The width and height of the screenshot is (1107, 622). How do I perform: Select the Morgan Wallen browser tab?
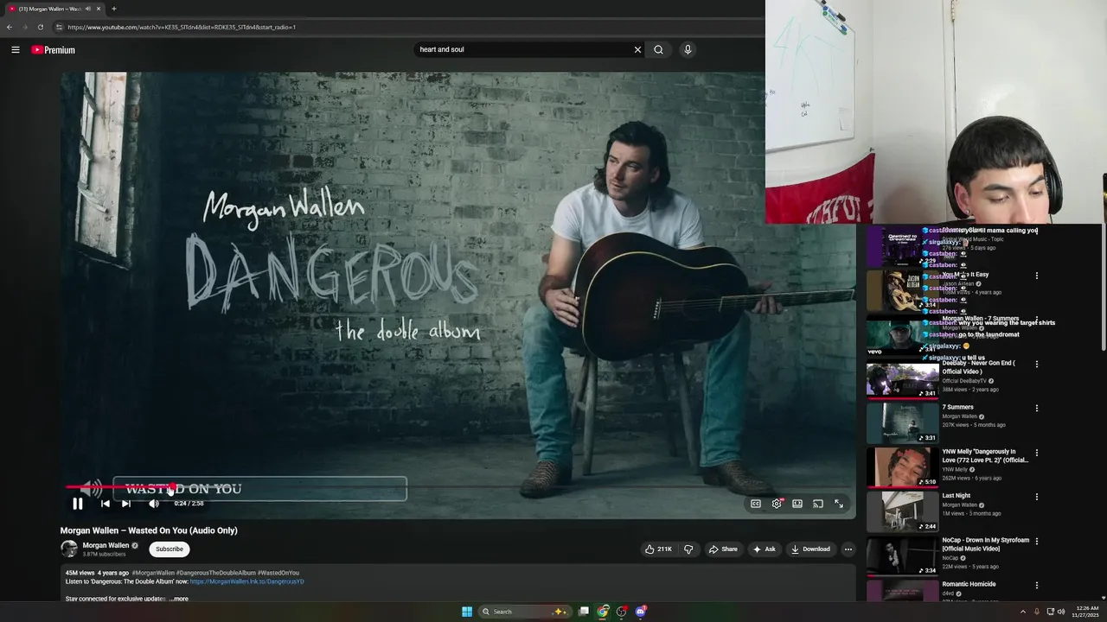[x=54, y=9]
